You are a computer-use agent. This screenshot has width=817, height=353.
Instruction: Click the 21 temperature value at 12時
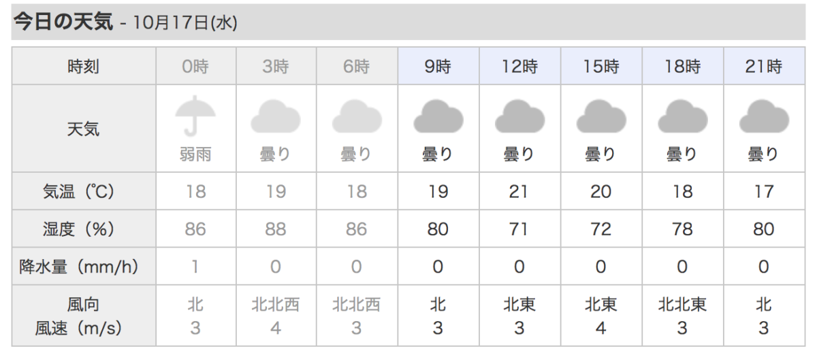[x=519, y=192]
